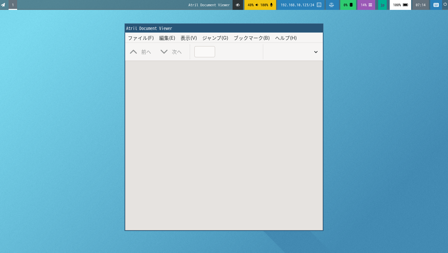The image size is (448, 253).
Task: Toggle the eye visibility icon in panel
Action: click(x=238, y=5)
